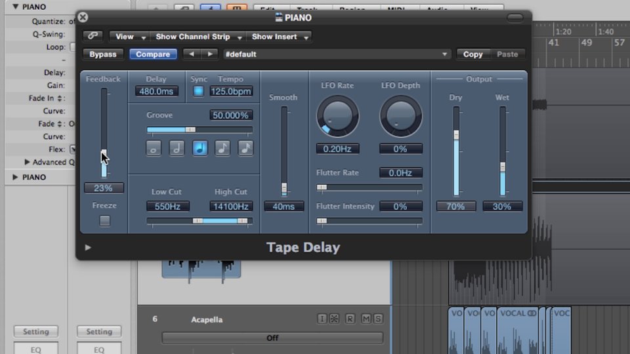The image size is (630, 354).
Task: Click the High Cut filter slider handle
Action: (x=242, y=221)
